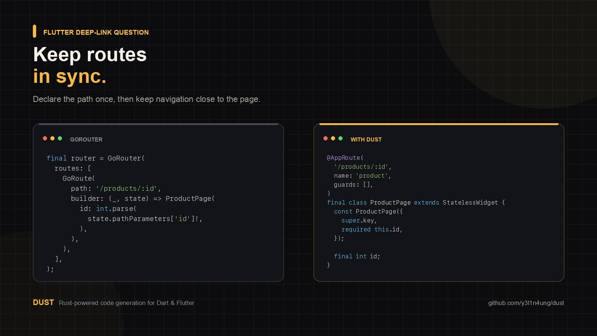Click the 'final int id;' field line
The height and width of the screenshot is (336, 597).
point(357,256)
